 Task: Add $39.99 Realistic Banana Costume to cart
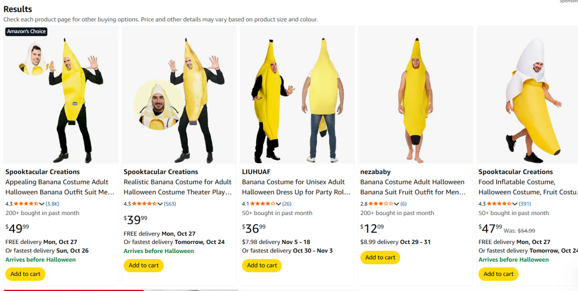point(143,265)
